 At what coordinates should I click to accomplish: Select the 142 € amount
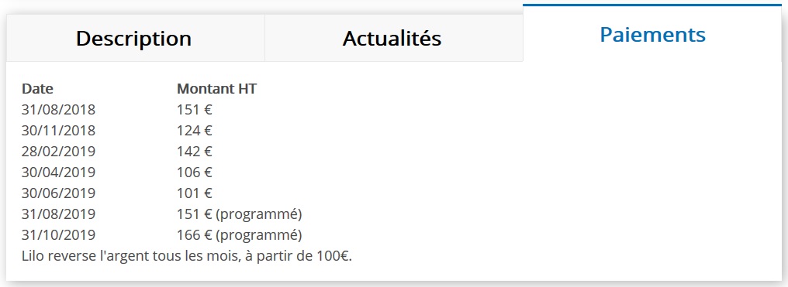click(x=195, y=152)
